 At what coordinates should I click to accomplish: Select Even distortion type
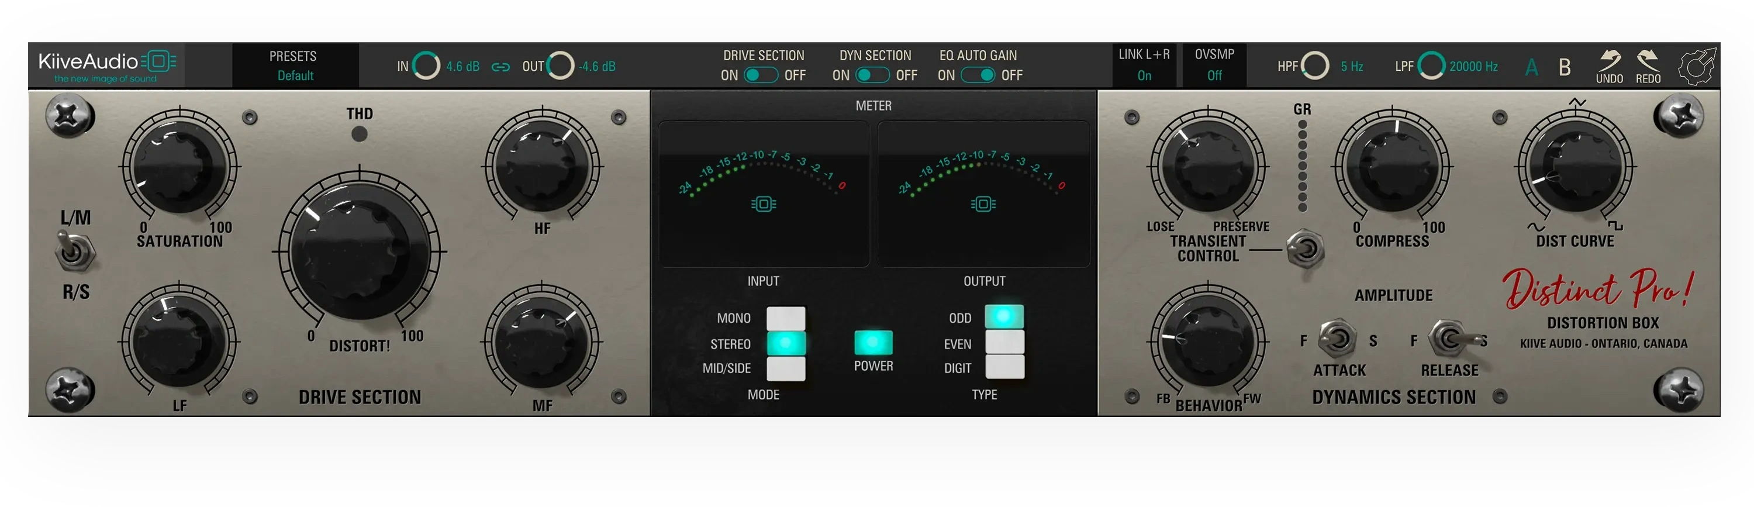point(1004,342)
